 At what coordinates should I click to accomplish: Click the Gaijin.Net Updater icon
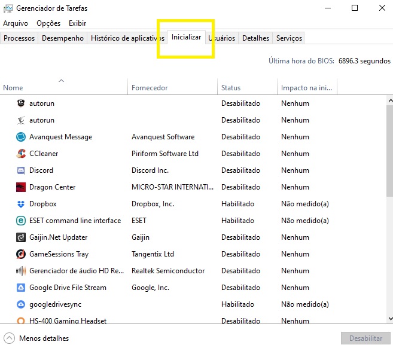coord(21,237)
